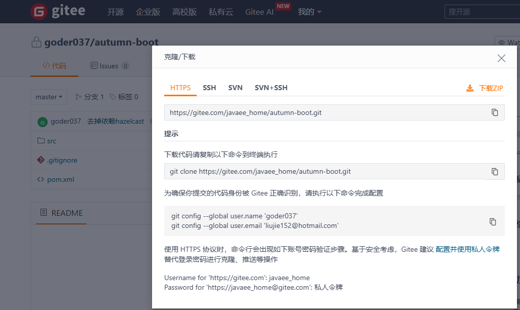Click the 下载ZIP link

pos(491,88)
